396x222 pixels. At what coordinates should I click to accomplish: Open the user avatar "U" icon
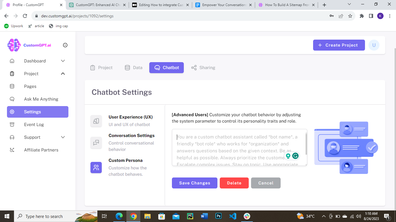[374, 45]
